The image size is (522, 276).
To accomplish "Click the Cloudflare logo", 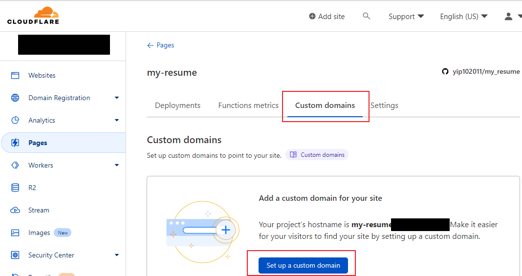I will pos(33,16).
